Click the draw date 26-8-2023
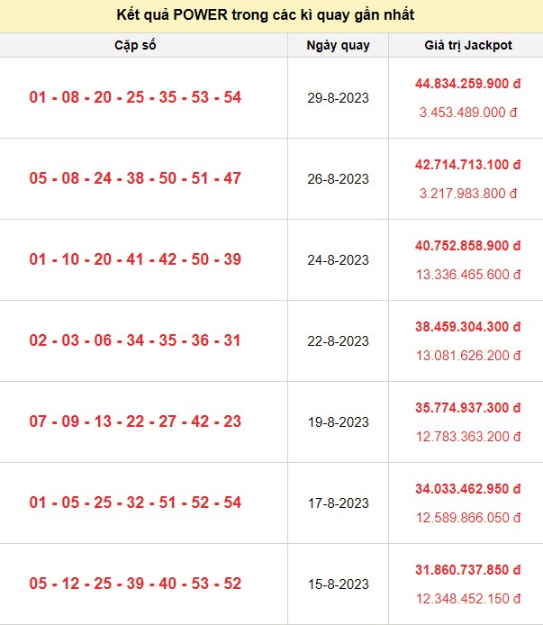Image resolution: width=543 pixels, height=625 pixels. pyautogui.click(x=338, y=178)
